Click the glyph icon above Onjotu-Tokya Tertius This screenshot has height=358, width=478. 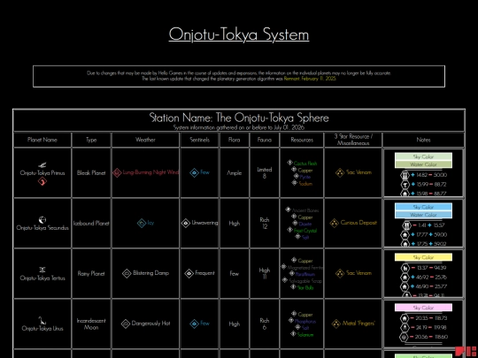[x=42, y=270]
